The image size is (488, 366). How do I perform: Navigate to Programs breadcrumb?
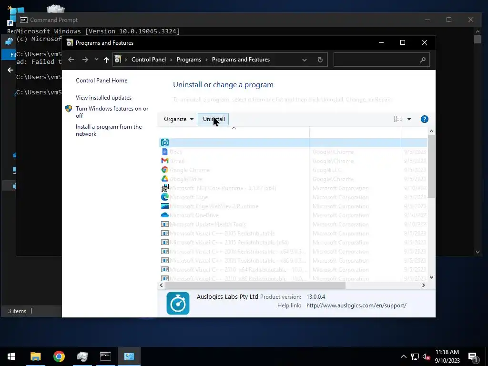pos(189,60)
